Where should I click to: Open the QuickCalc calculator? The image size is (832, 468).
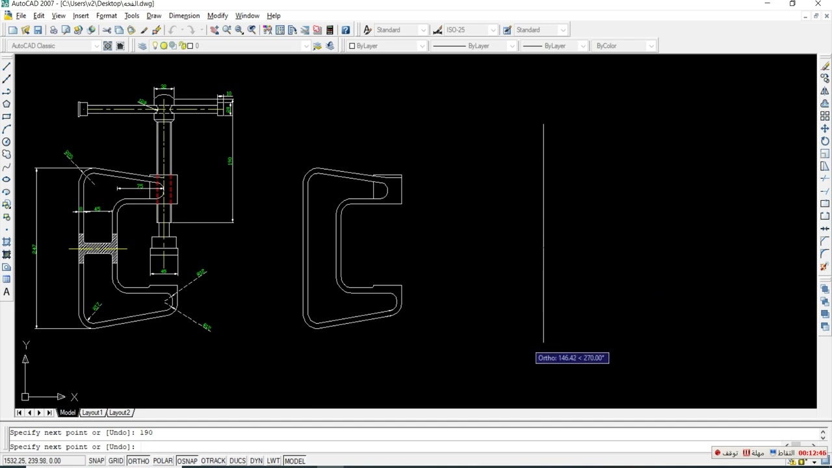point(330,30)
